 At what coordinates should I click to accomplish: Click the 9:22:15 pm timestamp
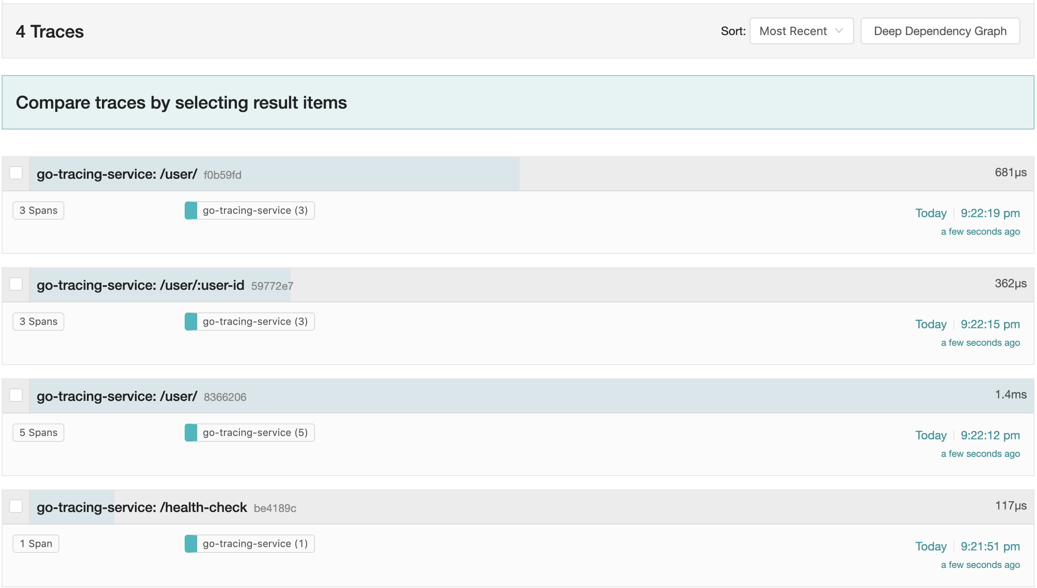990,324
